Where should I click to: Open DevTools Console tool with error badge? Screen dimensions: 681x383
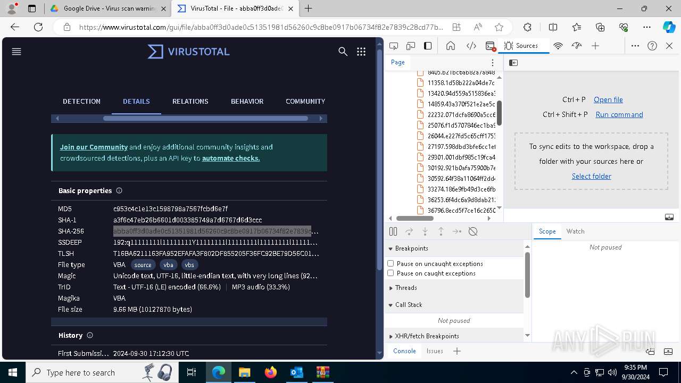pyautogui.click(x=491, y=46)
